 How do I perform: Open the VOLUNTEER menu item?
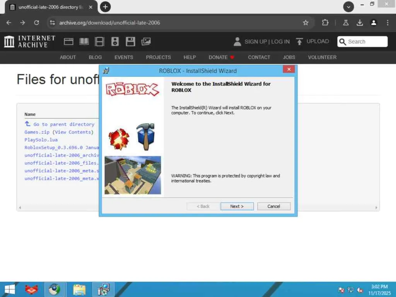point(322,57)
